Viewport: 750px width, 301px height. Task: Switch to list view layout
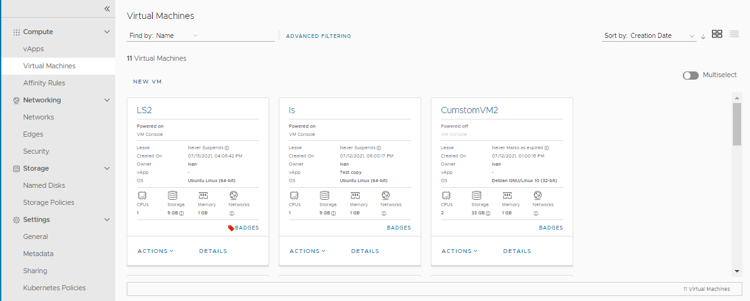(x=734, y=34)
